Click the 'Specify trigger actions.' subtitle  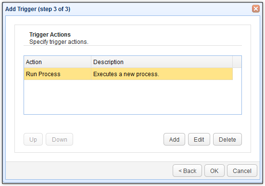click(59, 42)
